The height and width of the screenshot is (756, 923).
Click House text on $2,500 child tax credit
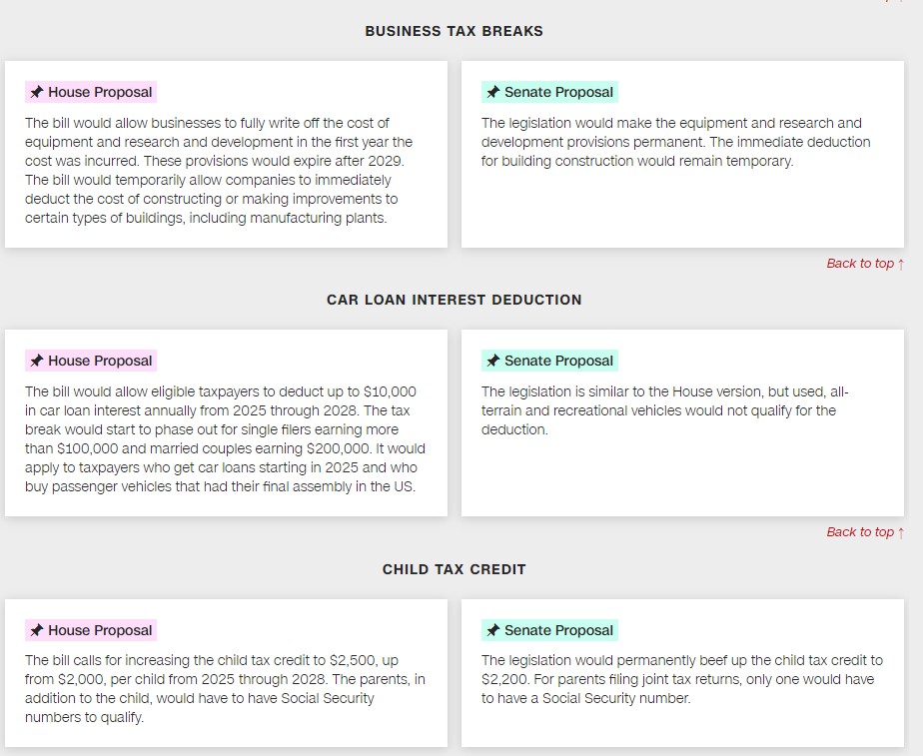[224, 689]
